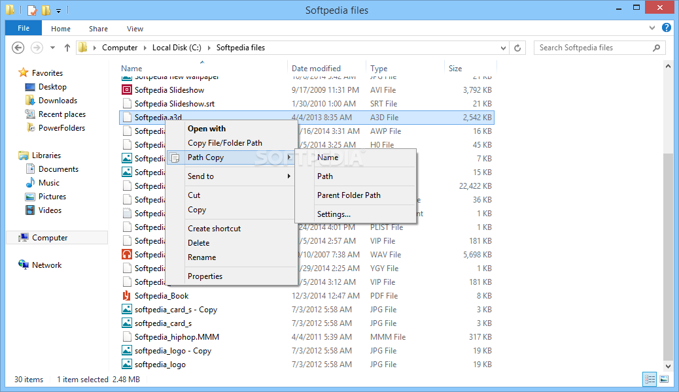Select Network in navigation pane

pos(46,265)
